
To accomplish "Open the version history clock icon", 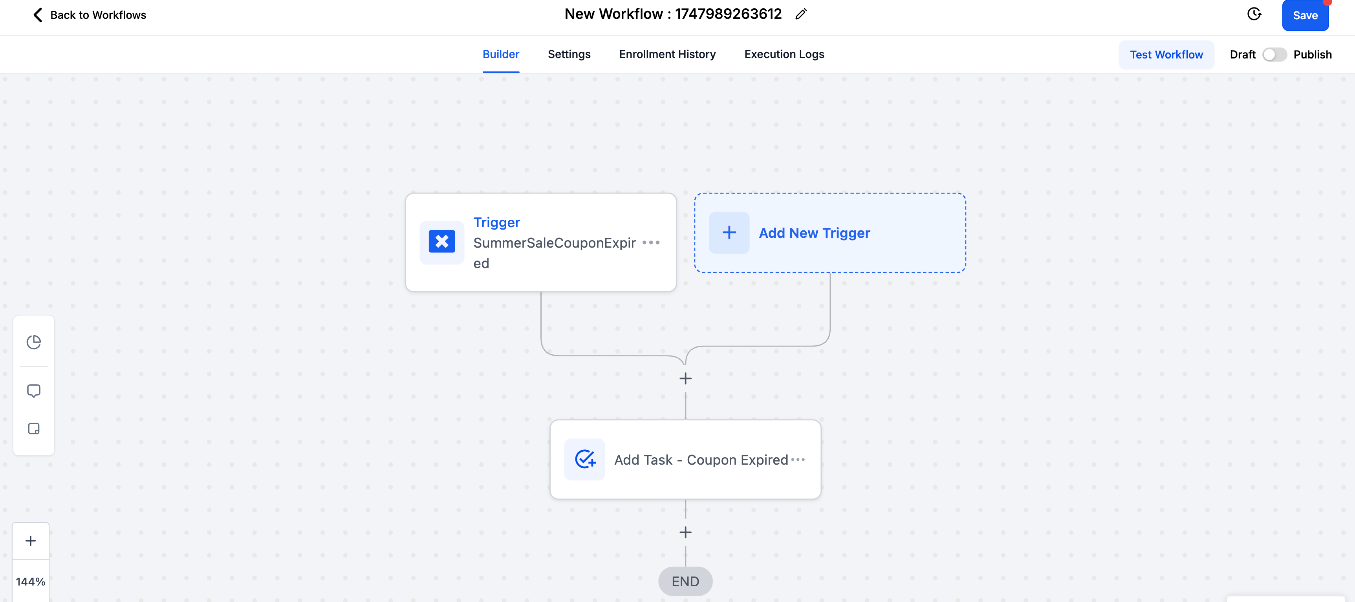I will coord(1254,14).
